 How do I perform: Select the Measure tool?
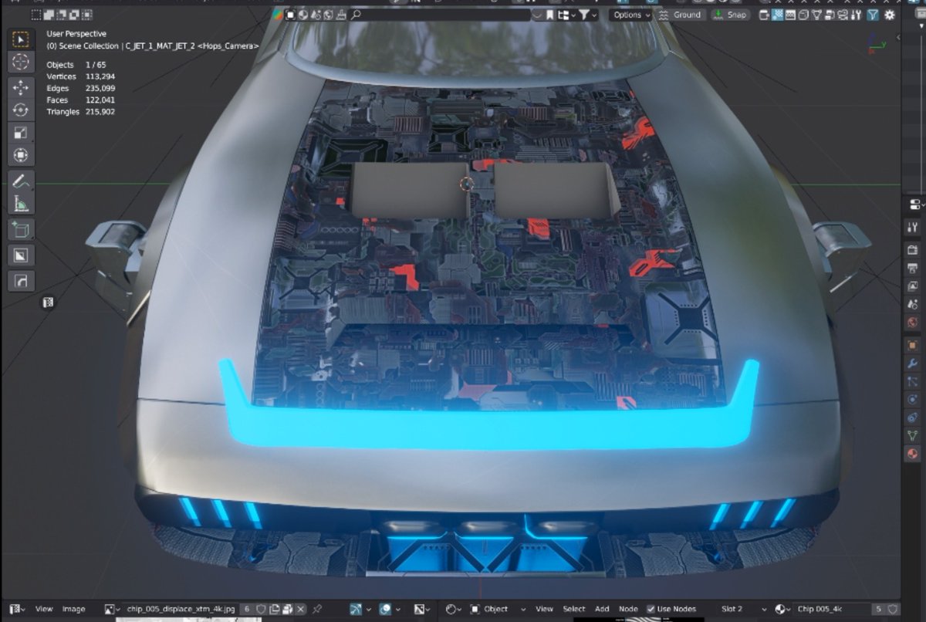[x=21, y=204]
